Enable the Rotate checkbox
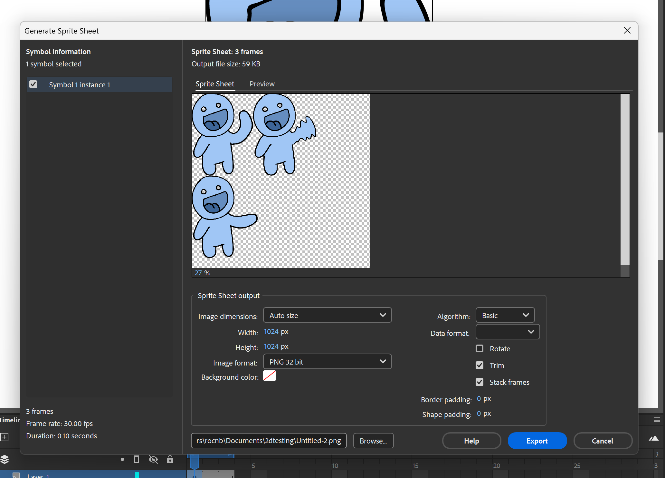This screenshot has width=665, height=478. (480, 348)
